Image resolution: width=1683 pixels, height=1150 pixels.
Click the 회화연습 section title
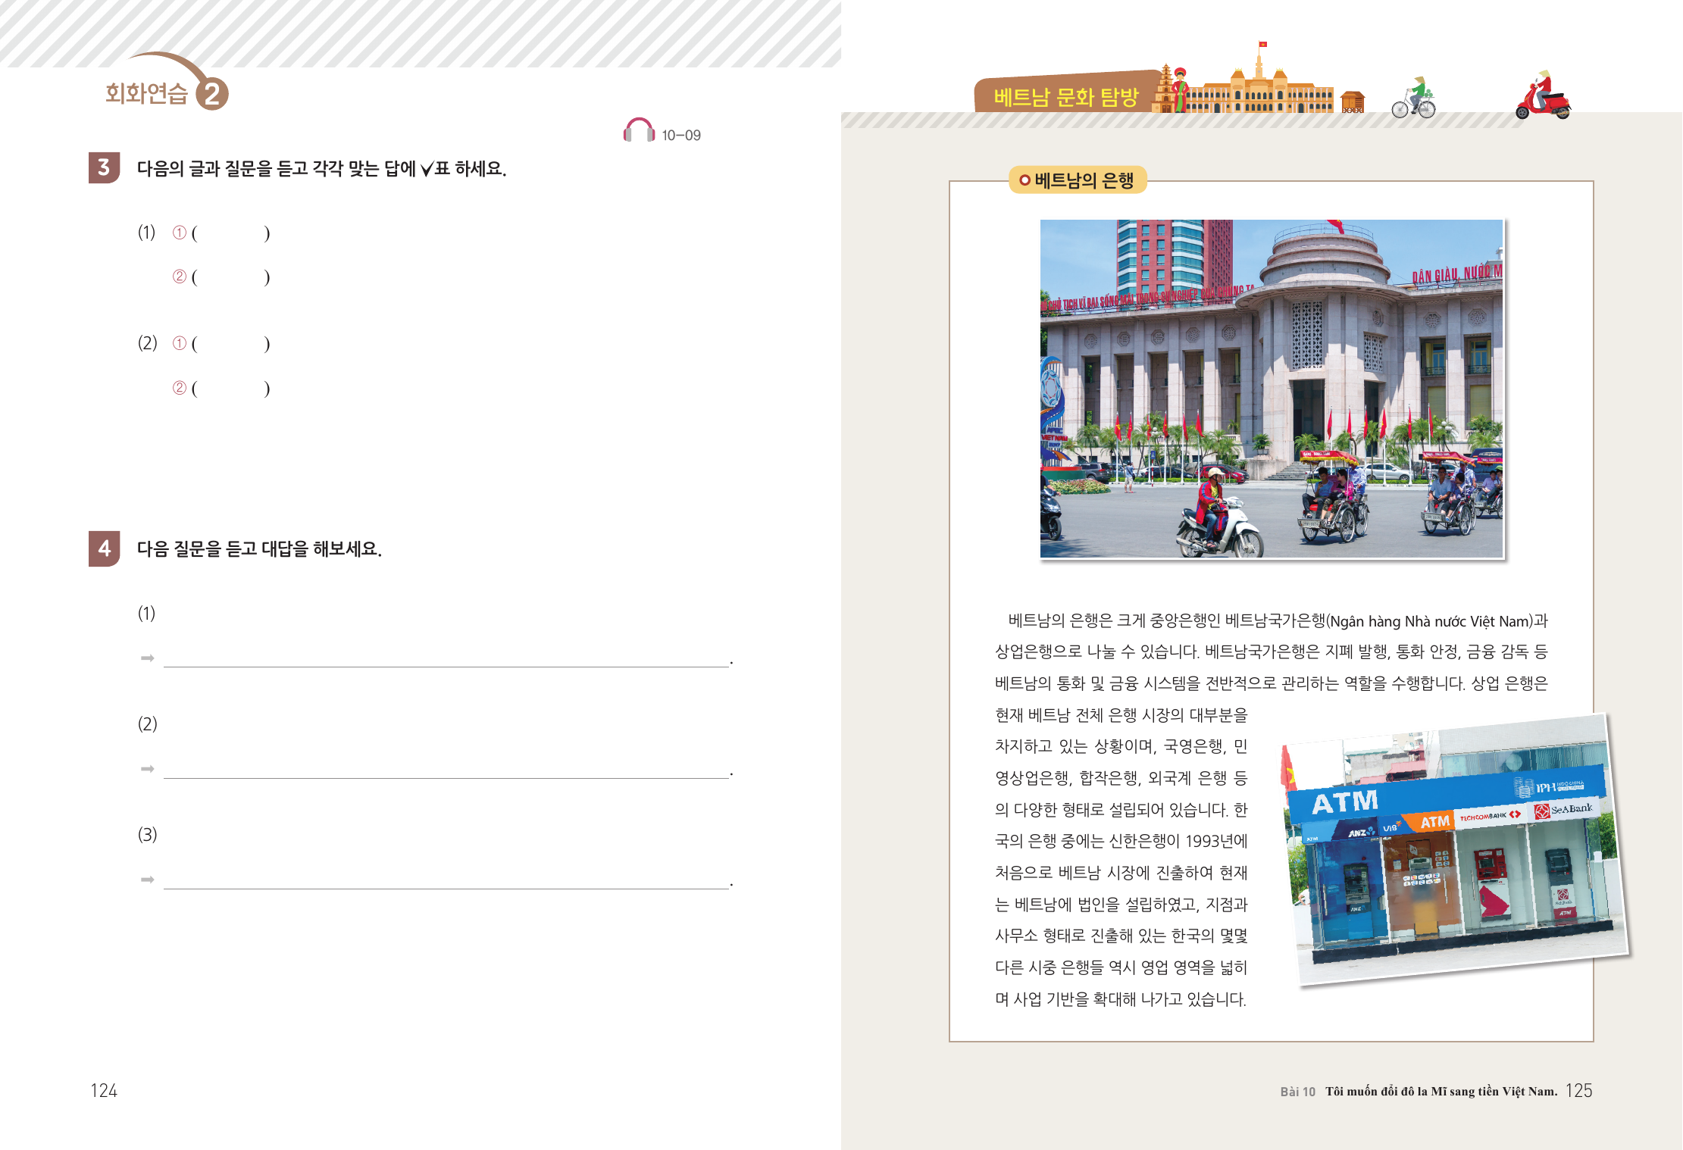(146, 93)
